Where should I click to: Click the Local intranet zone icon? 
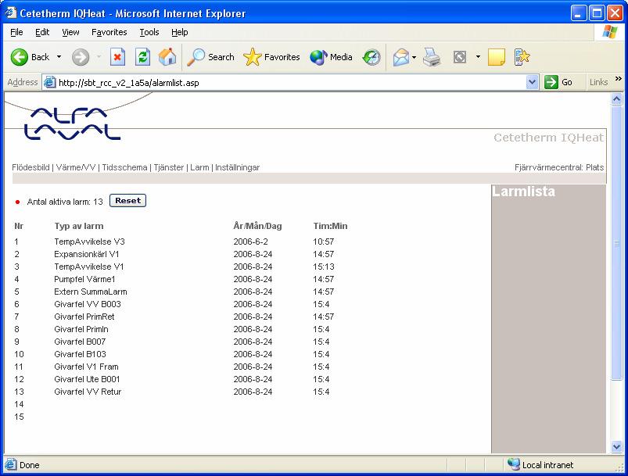[x=513, y=464]
